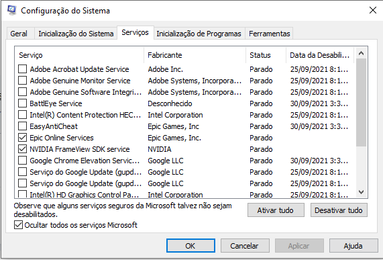
Task: Click the Adobe Inc. manufacturer cell
Action: (166, 69)
